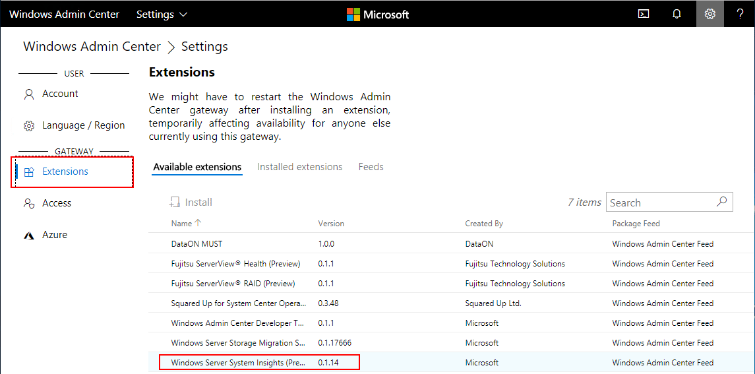Open the PowerShell console icon
This screenshot has width=755, height=374.
644,14
